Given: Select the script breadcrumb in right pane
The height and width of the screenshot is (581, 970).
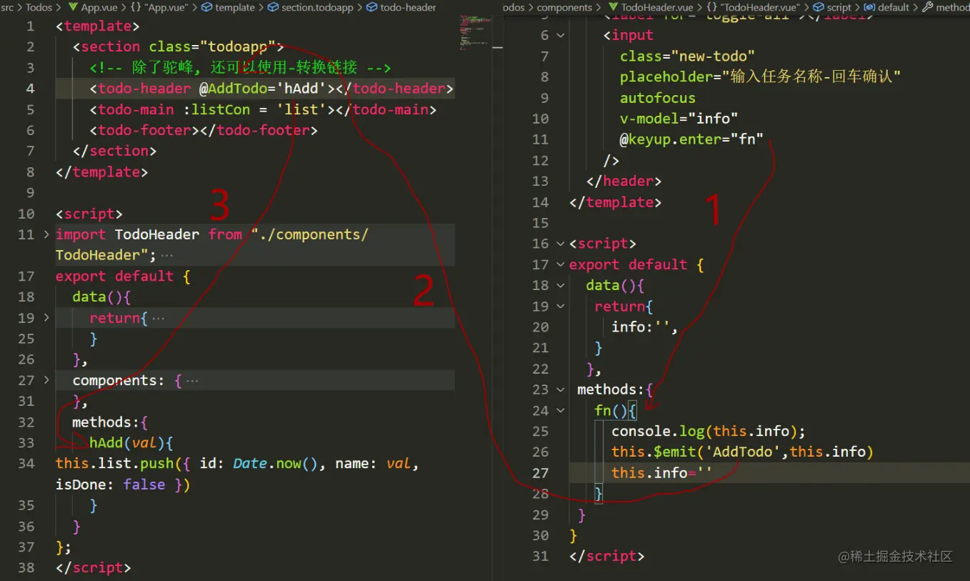Looking at the screenshot, I should tap(839, 7).
